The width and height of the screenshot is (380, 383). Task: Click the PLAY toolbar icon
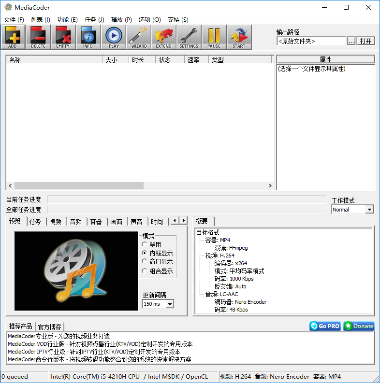click(x=114, y=37)
